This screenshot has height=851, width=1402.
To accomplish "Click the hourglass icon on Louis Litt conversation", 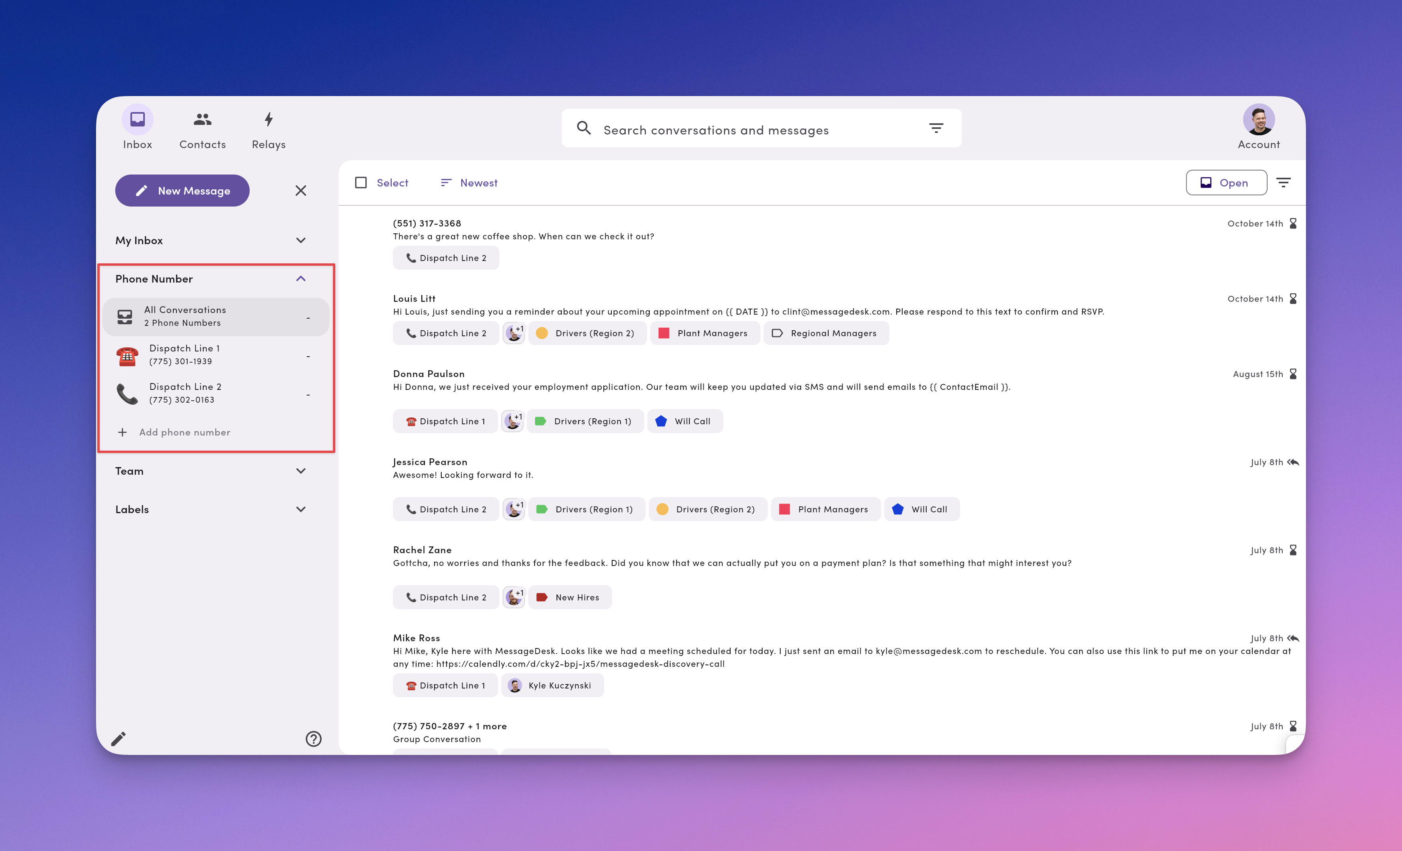I will point(1293,299).
